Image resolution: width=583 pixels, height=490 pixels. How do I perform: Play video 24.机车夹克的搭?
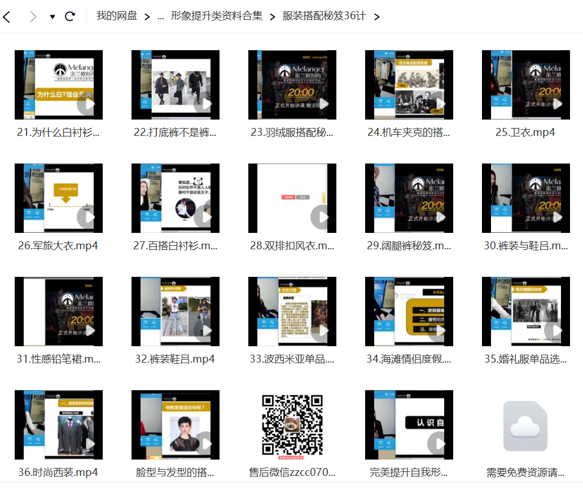click(x=409, y=85)
